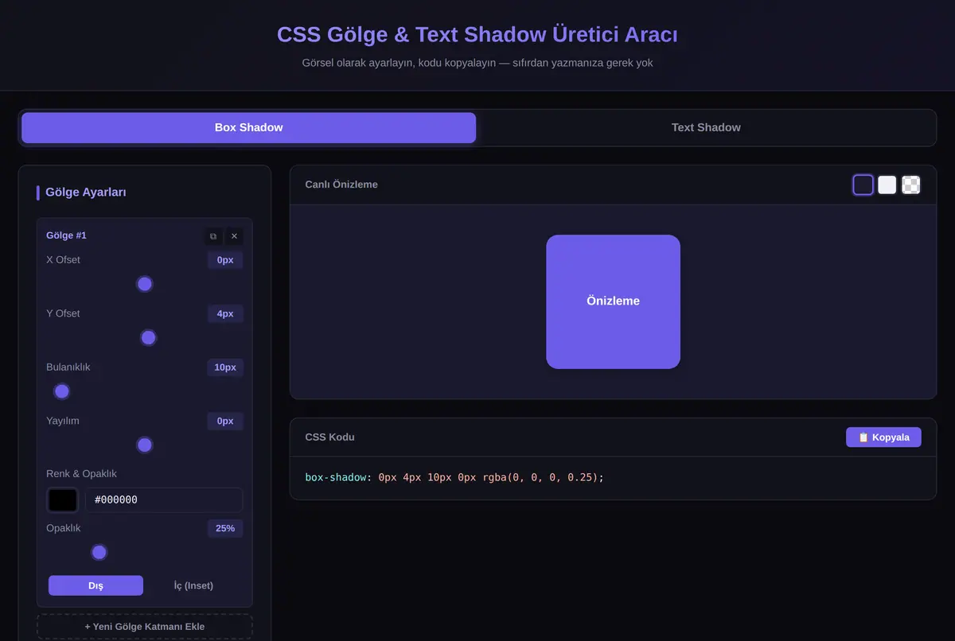Click the Önizleme preview box
Viewport: 955px width, 641px height.
(613, 301)
